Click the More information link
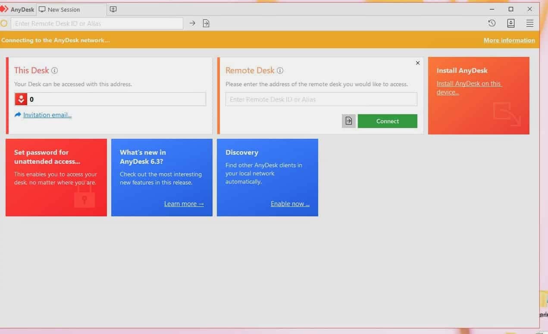Viewport: 548px width, 334px height. (x=509, y=40)
